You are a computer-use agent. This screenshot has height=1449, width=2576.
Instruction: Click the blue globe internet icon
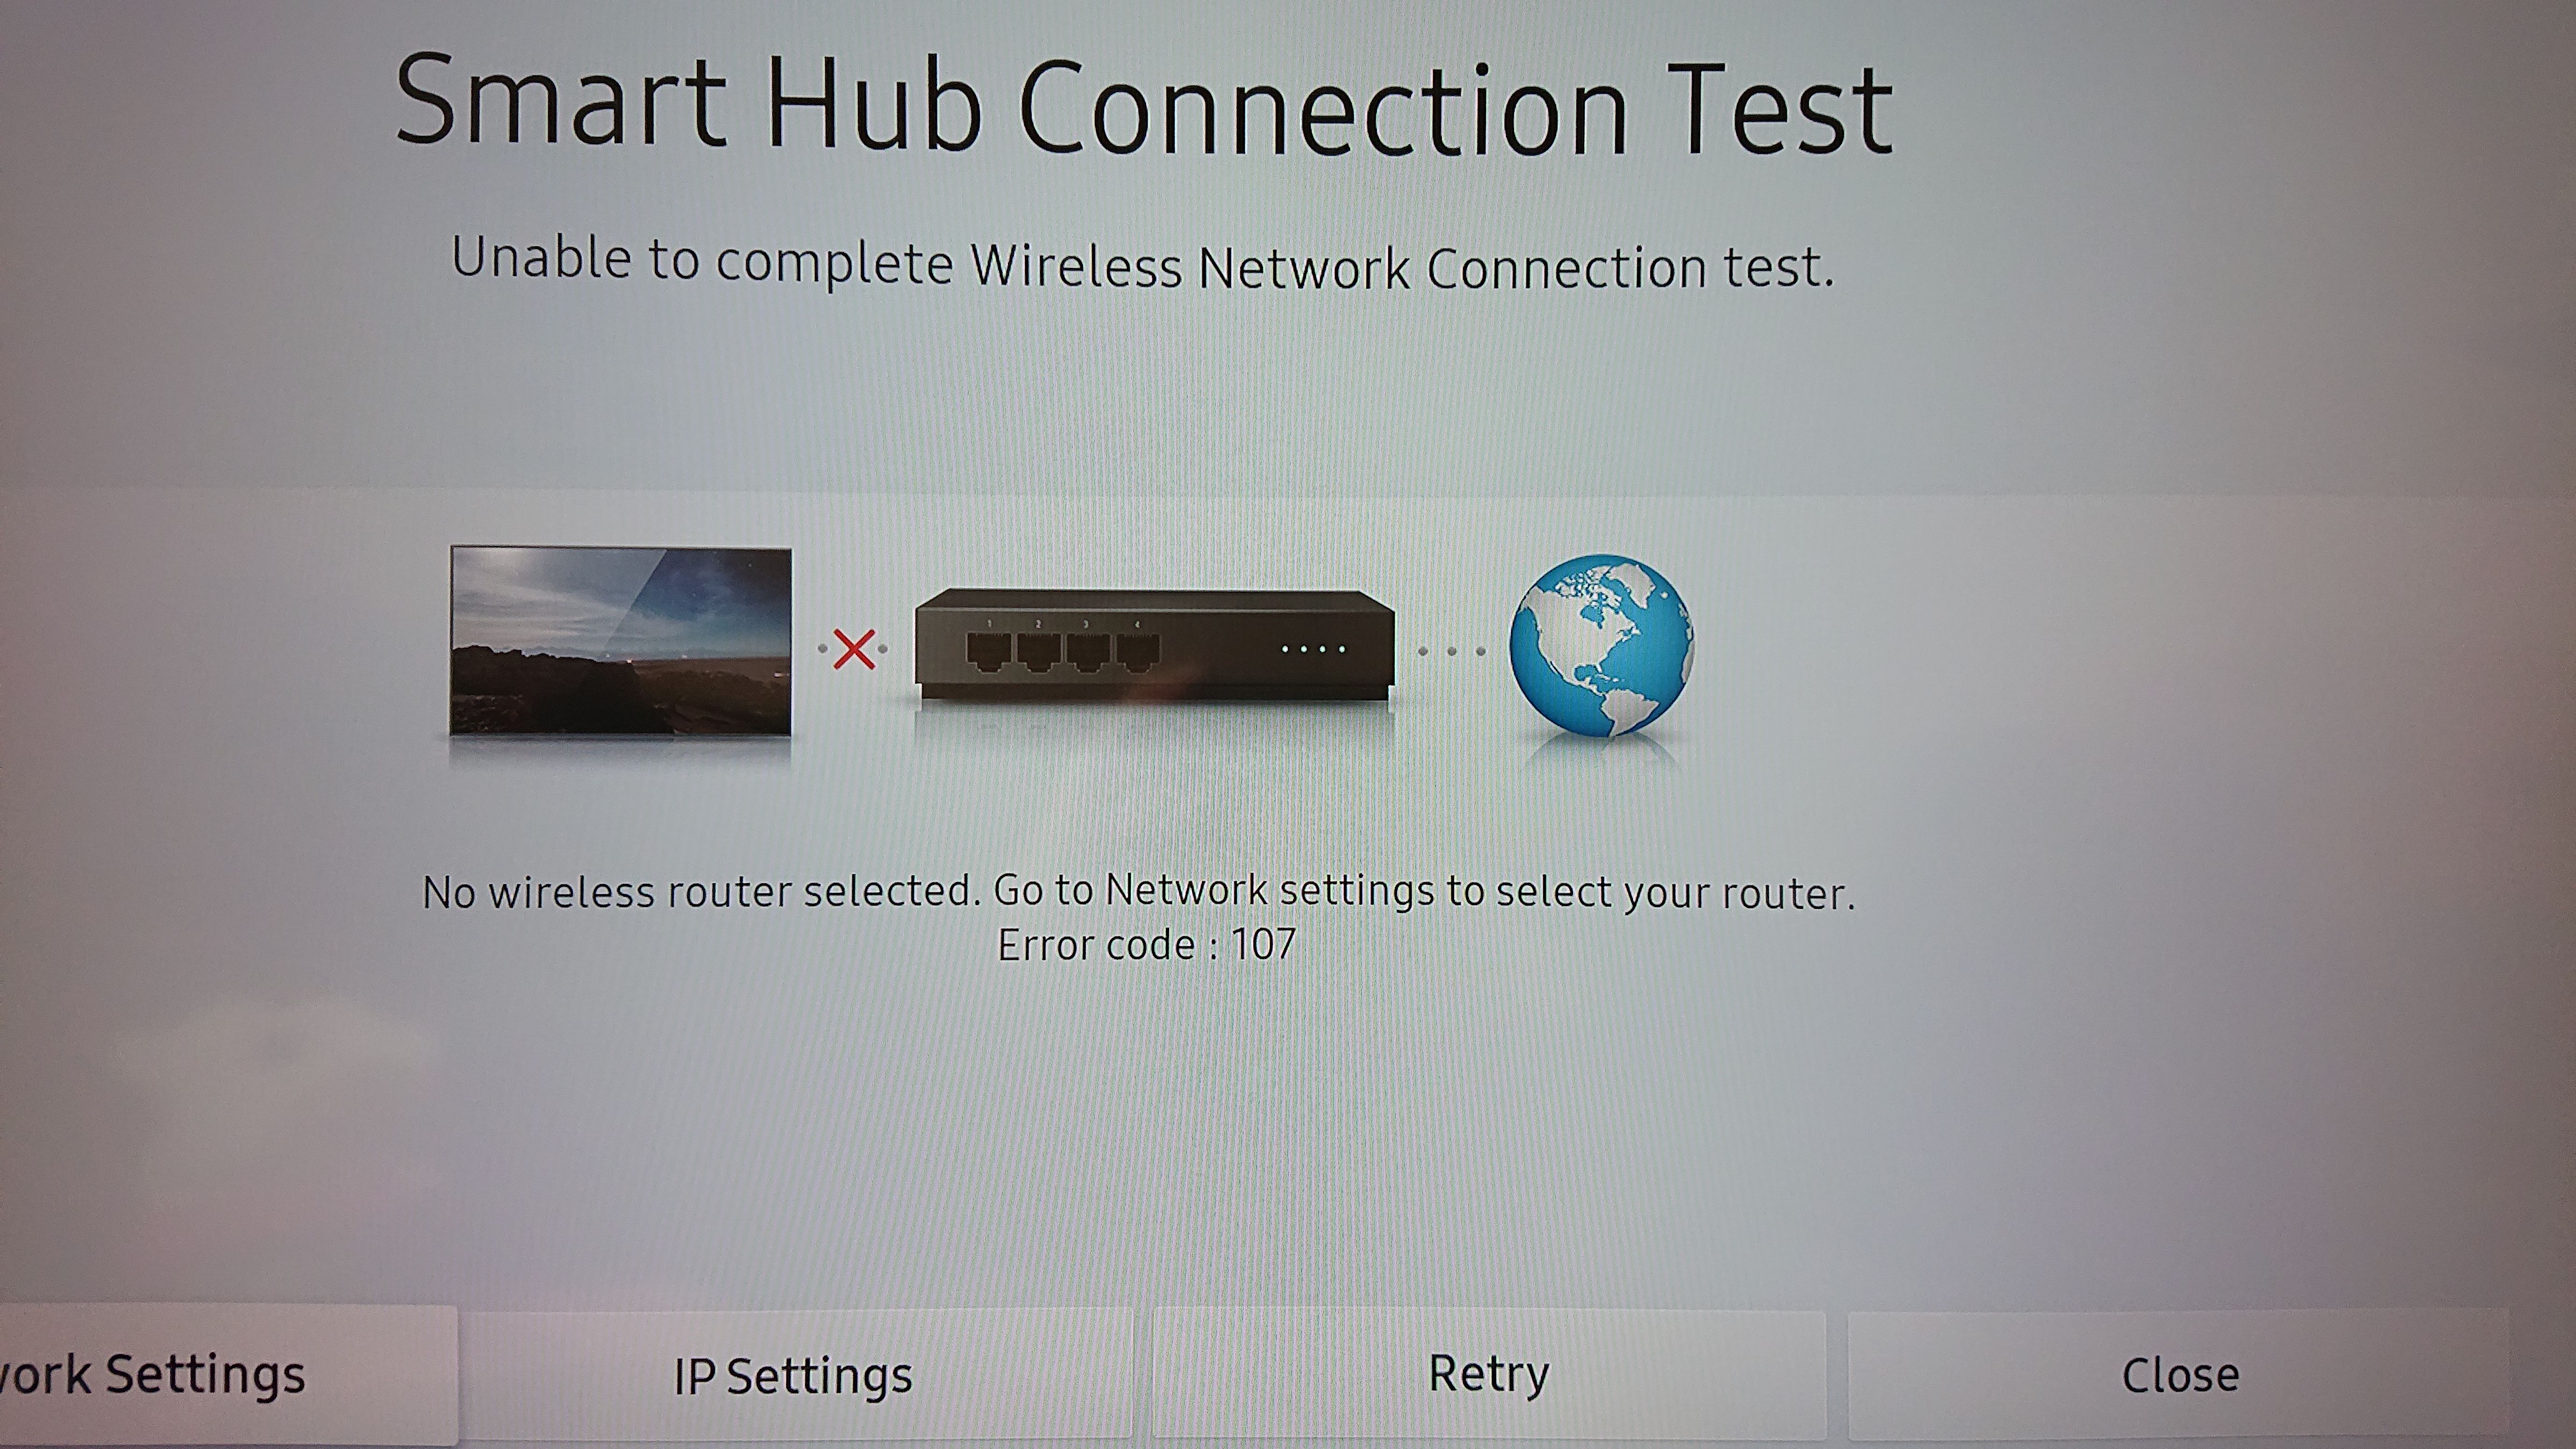click(1601, 646)
